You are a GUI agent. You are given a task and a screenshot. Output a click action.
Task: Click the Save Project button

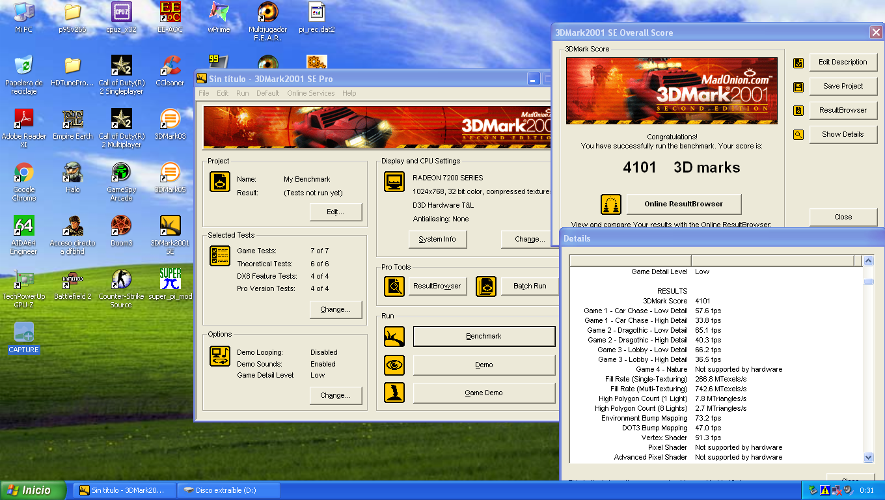[843, 86]
